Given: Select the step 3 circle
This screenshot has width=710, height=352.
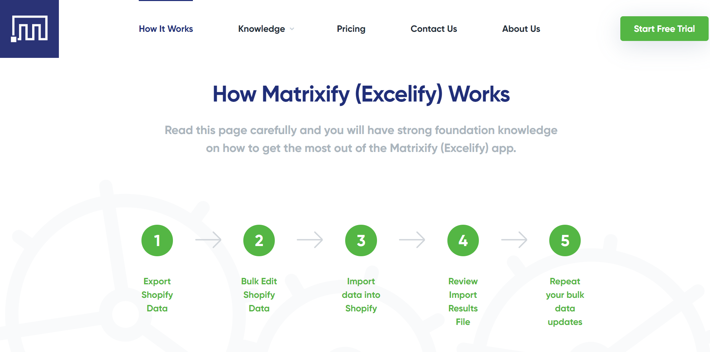Looking at the screenshot, I should point(361,240).
